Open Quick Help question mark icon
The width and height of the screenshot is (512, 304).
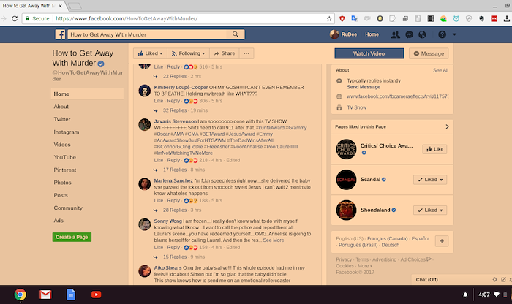pos(442,34)
